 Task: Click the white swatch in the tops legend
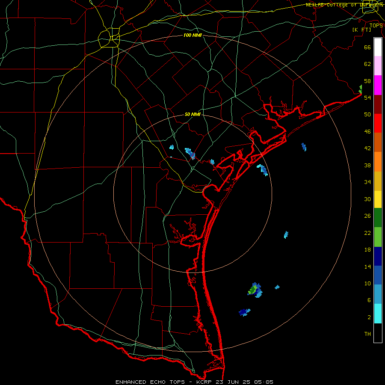click(378, 47)
